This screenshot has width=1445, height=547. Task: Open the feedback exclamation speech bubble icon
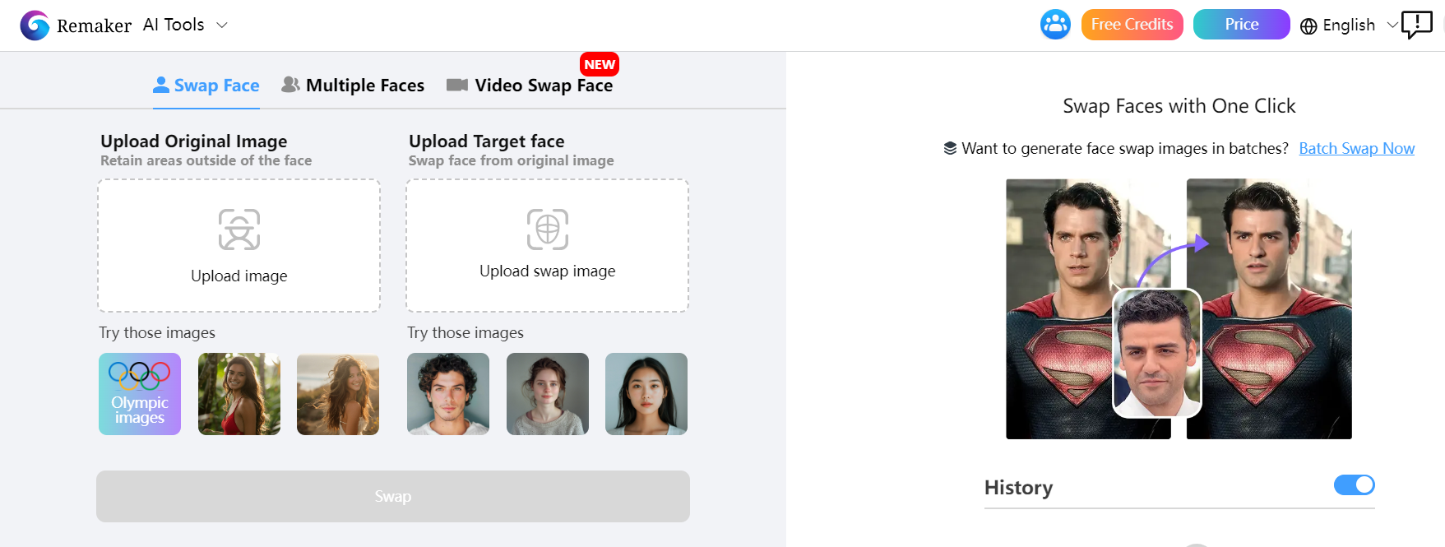tap(1416, 25)
